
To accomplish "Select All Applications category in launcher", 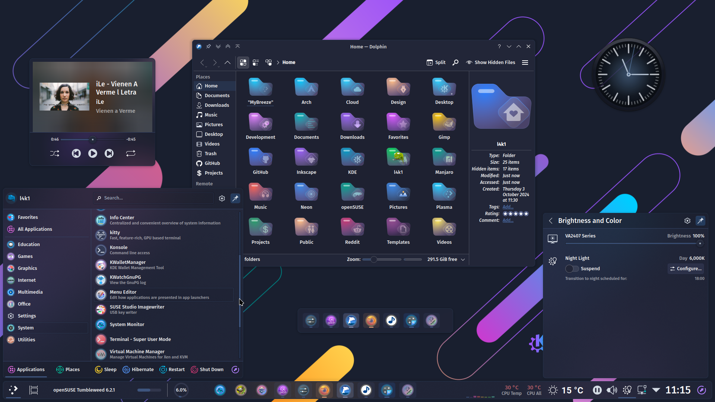I will point(47,229).
